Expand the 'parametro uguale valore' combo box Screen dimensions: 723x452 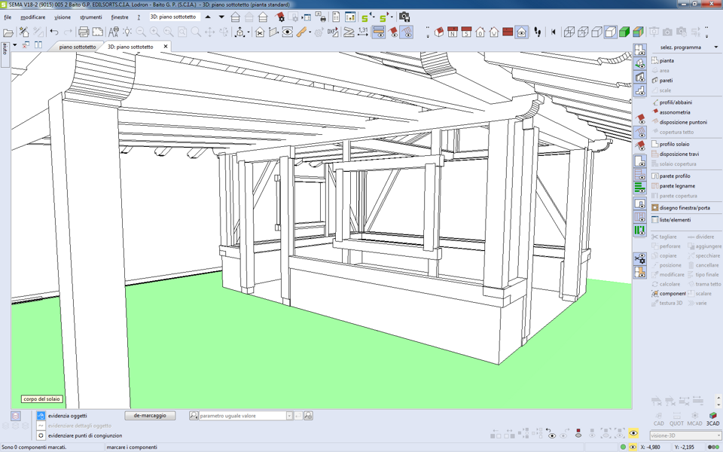288,416
